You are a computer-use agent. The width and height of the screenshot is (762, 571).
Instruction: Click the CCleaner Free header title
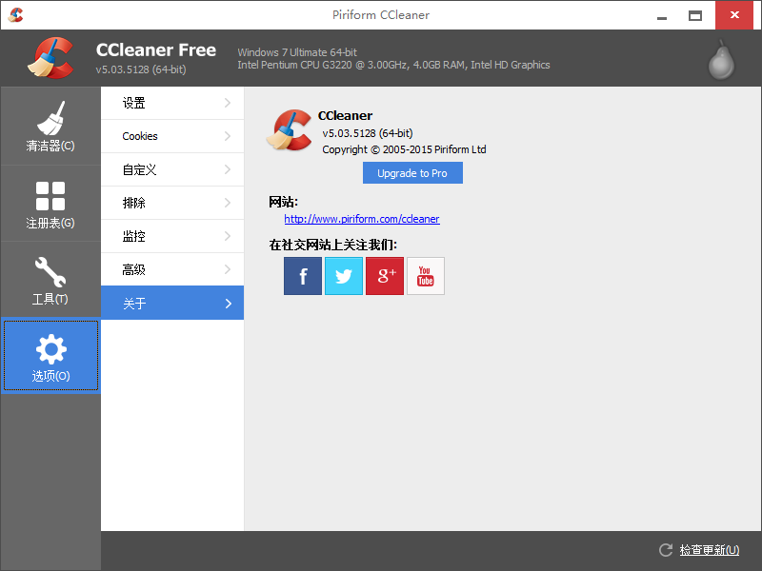156,50
